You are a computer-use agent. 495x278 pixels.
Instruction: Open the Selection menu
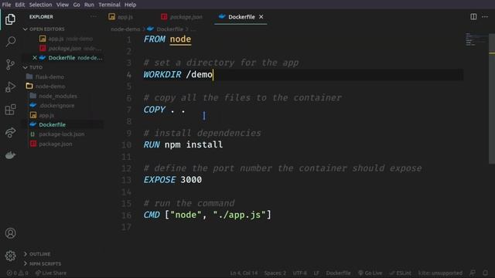pyautogui.click(x=40, y=5)
